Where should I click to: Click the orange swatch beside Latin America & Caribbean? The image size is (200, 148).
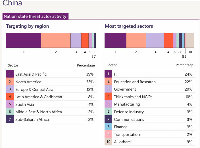point(10,97)
